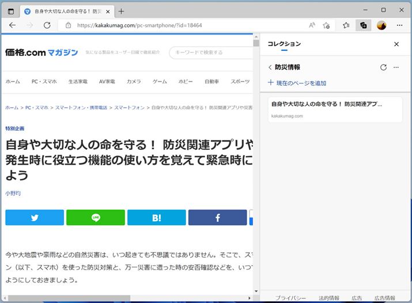Share article on Facebook button
Screen dimensions: 412x303
point(217,218)
